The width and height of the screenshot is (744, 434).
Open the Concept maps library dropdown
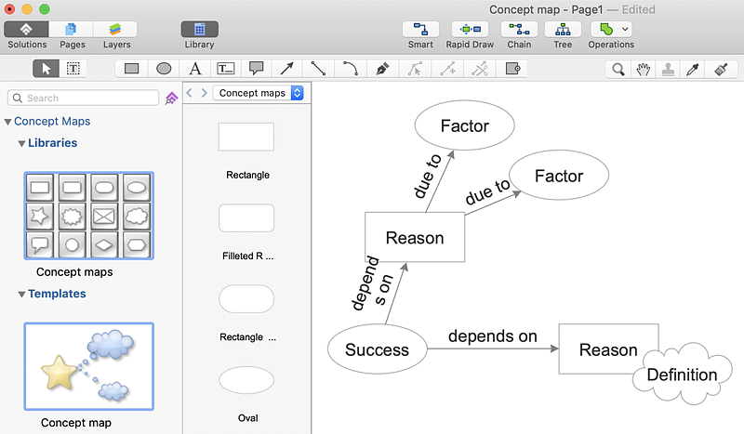(x=259, y=93)
